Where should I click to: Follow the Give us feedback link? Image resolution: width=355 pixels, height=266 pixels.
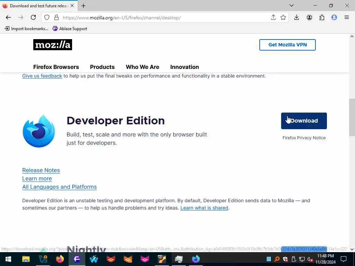42,76
